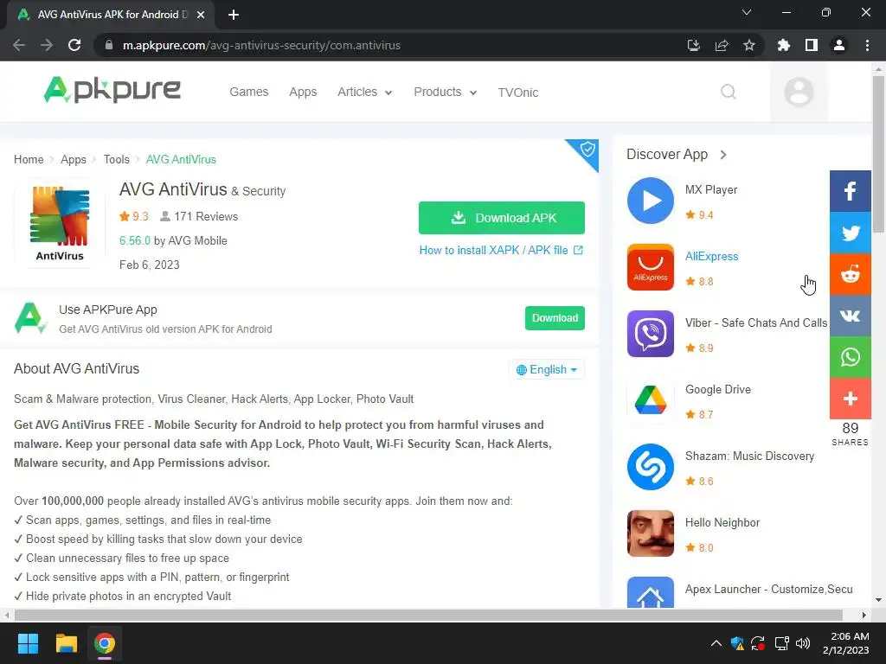Open the Viber app icon

pos(651,334)
